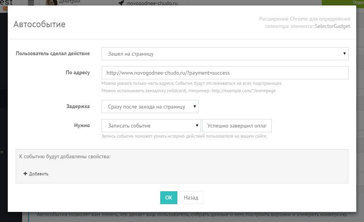The width and height of the screenshot is (364, 222).
Task: Click the rocket icon beside novogodnee-chudo.ru
Action: click(x=121, y=3)
